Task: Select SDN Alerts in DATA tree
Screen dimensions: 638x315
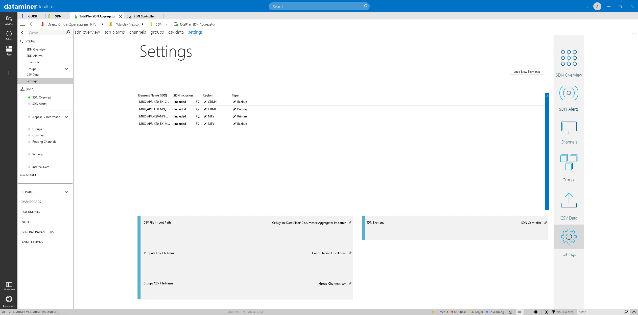Action: tap(39, 104)
